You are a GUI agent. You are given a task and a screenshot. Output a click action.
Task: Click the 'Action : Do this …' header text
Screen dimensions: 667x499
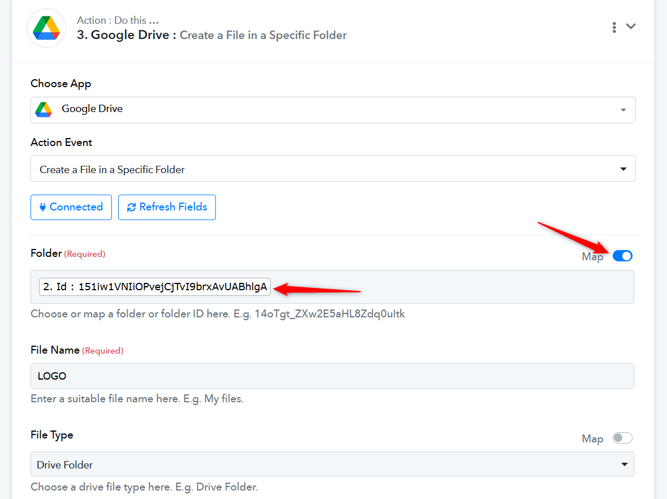[x=118, y=20]
